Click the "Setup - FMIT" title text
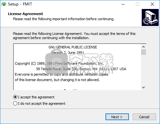 coord(20,4)
